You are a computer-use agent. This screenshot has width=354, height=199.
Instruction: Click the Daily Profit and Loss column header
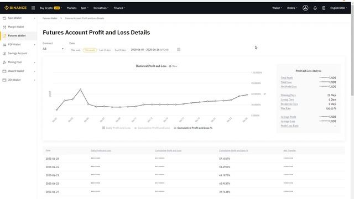pyautogui.click(x=101, y=151)
